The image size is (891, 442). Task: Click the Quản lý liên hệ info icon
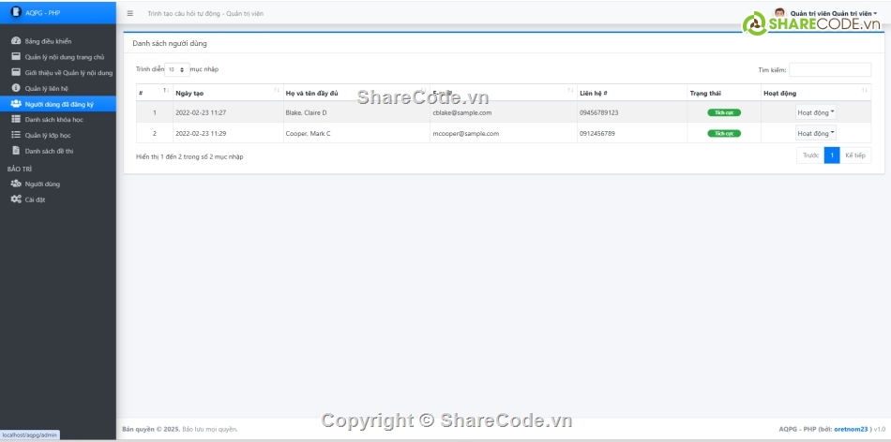click(x=16, y=88)
